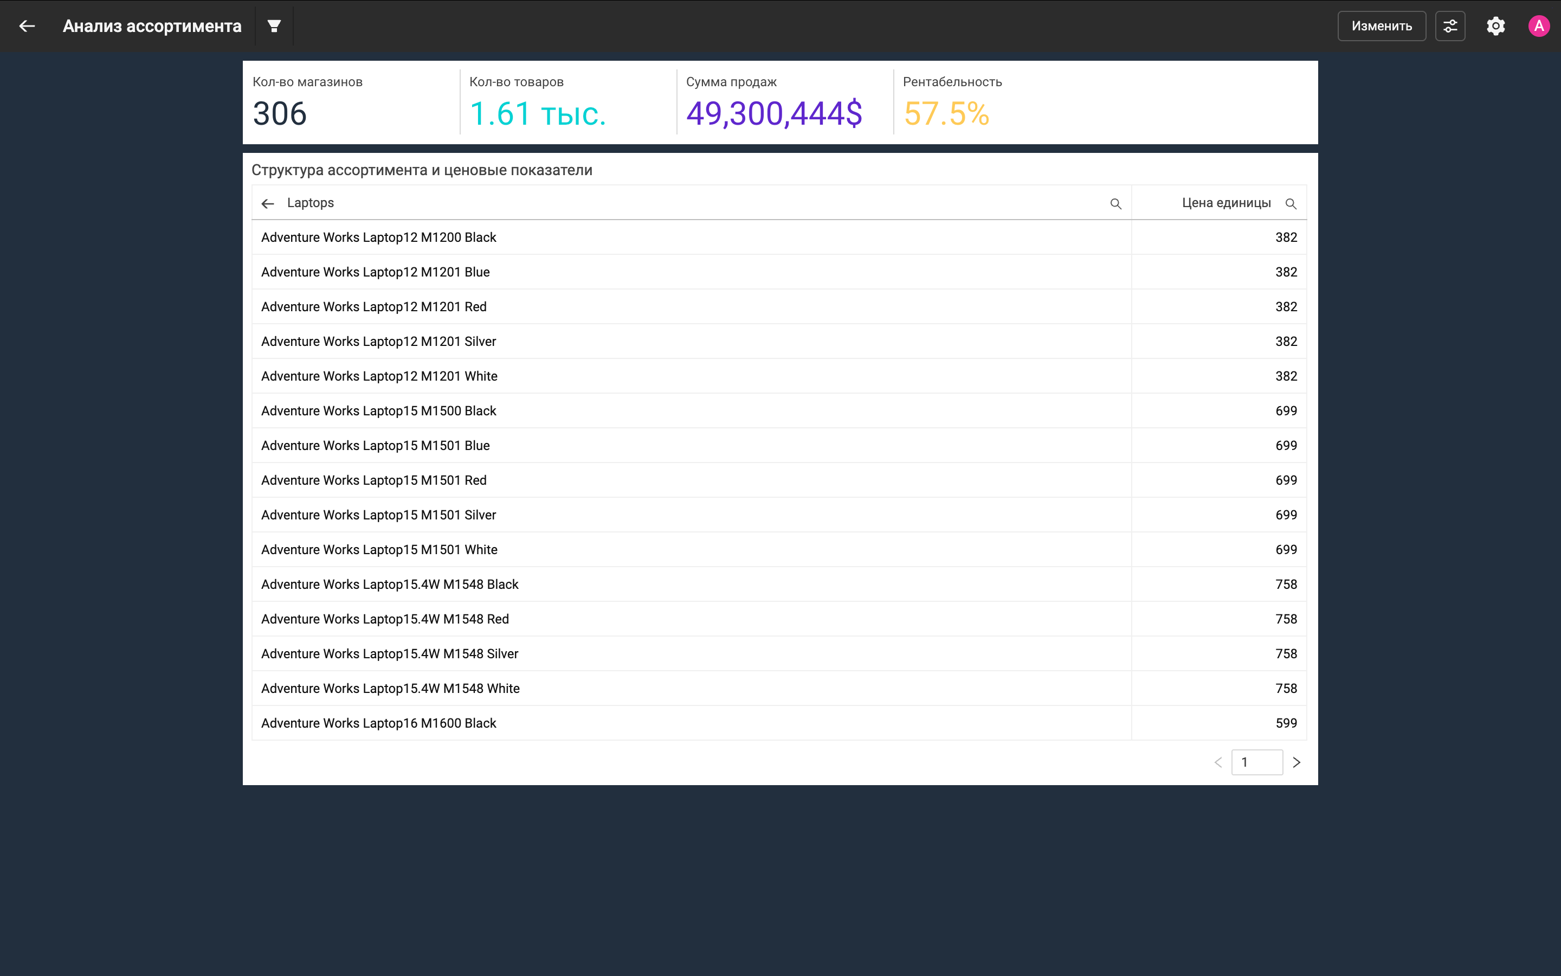1561x976 pixels.
Task: Go back from Laptops drill-down arrow
Action: click(x=268, y=203)
